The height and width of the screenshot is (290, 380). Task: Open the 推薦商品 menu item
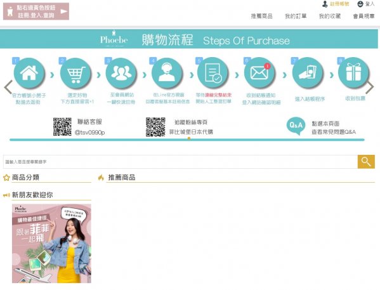coord(262,16)
